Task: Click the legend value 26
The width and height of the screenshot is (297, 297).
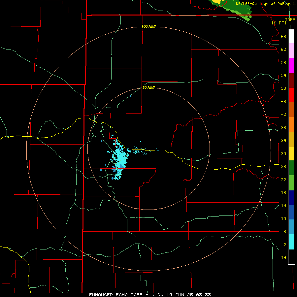Action: point(283,167)
